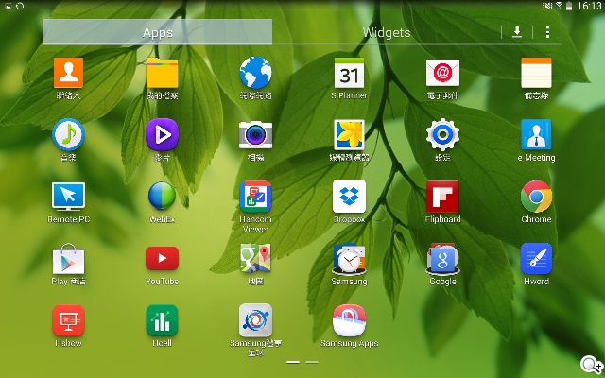The width and height of the screenshot is (605, 378).
Task: Open the purple Video player app
Action: coord(162,134)
